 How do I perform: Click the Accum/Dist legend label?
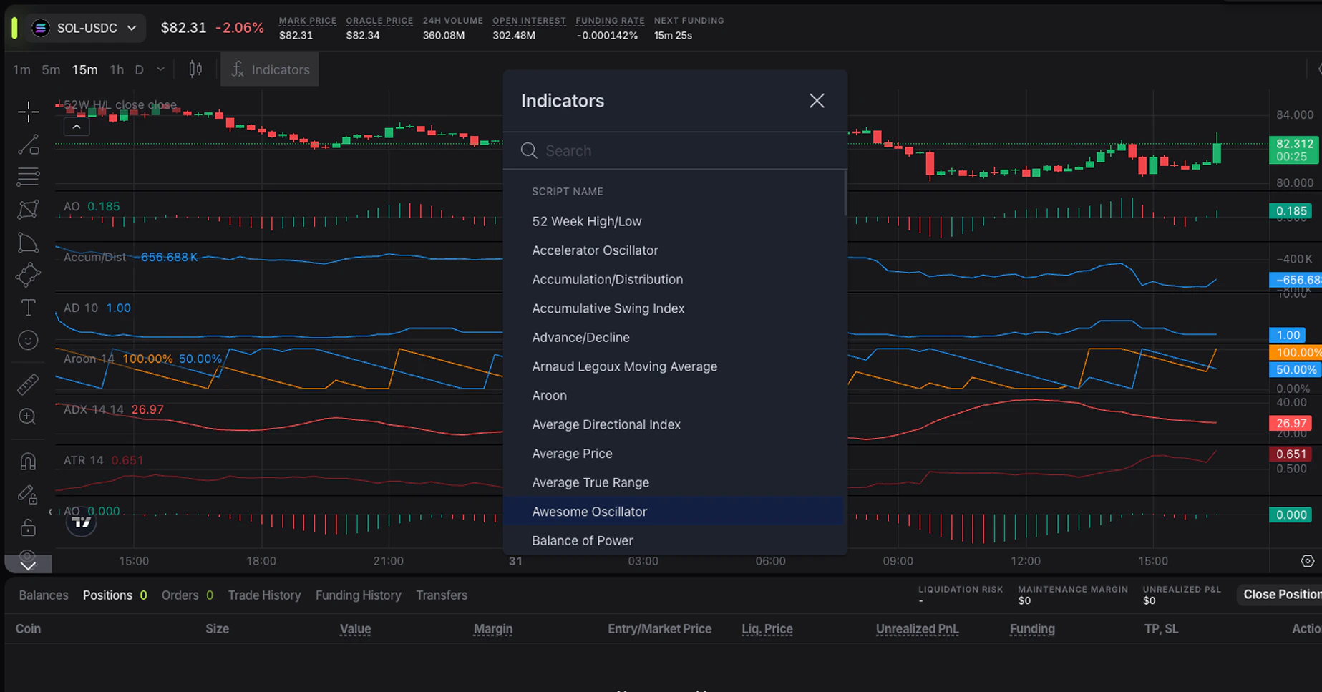(94, 257)
